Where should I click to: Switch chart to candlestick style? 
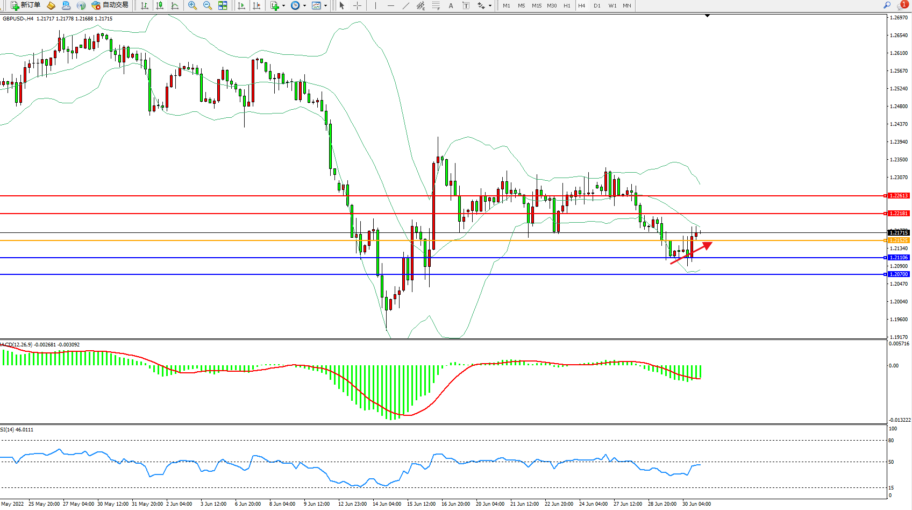160,5
